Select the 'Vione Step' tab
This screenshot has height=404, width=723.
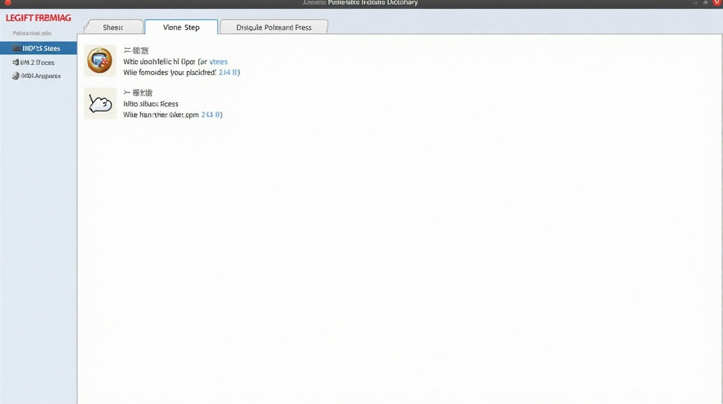(x=181, y=27)
